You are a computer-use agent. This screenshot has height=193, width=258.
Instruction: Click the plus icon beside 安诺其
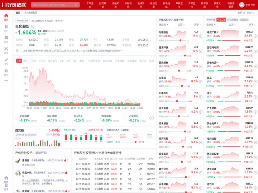pyautogui.click(x=201, y=81)
